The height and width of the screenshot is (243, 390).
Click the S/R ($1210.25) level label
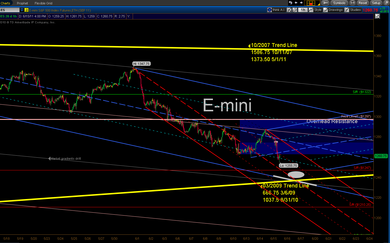coord(360,205)
